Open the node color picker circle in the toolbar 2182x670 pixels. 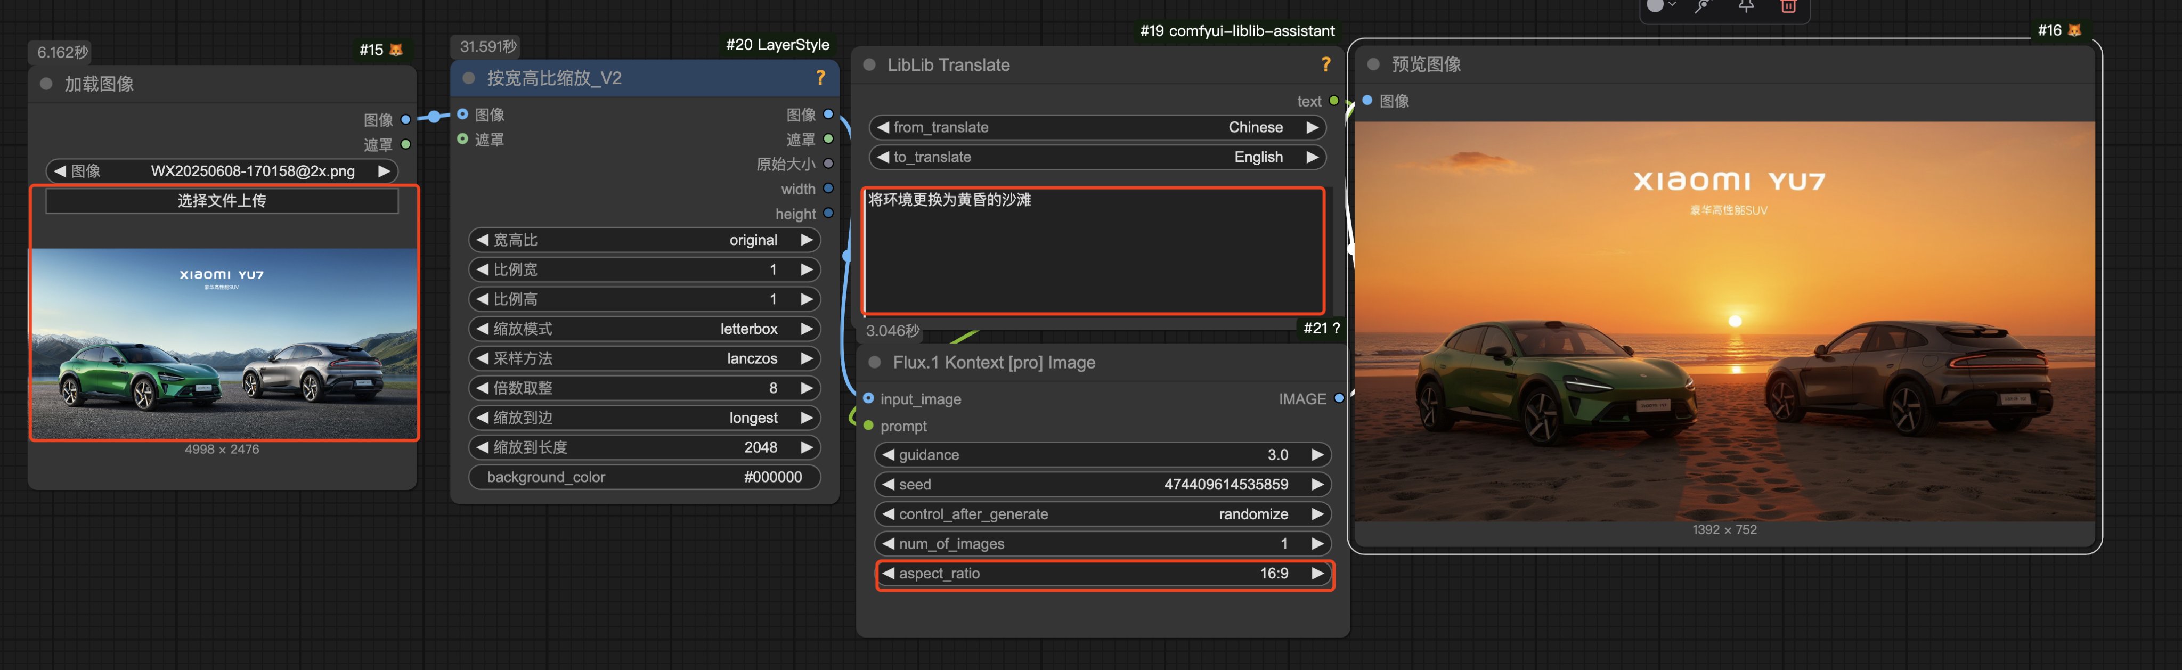(1655, 6)
